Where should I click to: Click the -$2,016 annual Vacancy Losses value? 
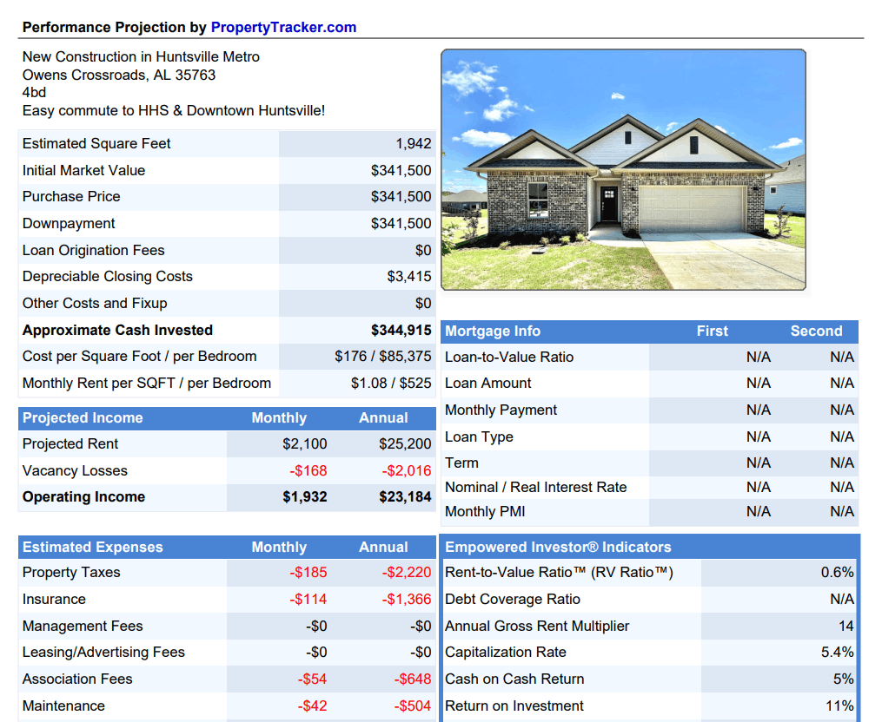pos(407,470)
